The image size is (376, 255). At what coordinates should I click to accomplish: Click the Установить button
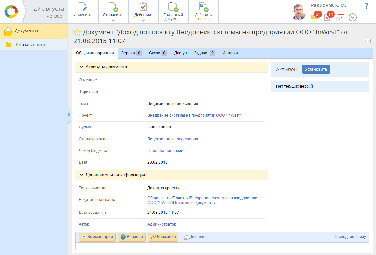tap(316, 69)
